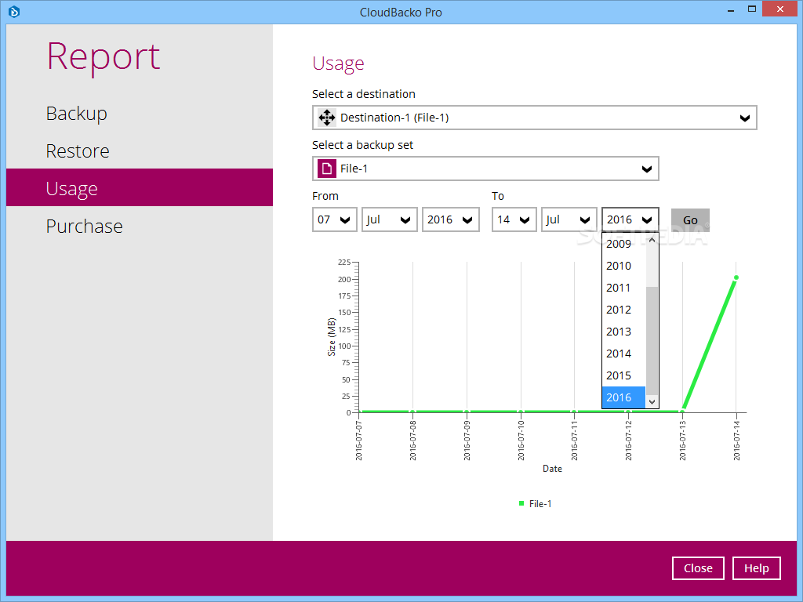Click the 2016-07-14 chart data point
The width and height of the screenshot is (803, 602).
[x=736, y=278]
